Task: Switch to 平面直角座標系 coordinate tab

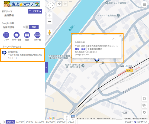Action: pyautogui.click(x=95, y=49)
